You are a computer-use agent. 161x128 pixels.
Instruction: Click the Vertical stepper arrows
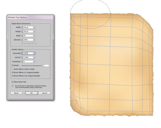(x=22, y=57)
